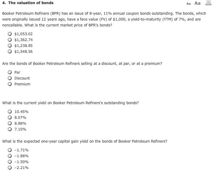Open the print page icon
This screenshot has width=214, height=176.
click(208, 3)
